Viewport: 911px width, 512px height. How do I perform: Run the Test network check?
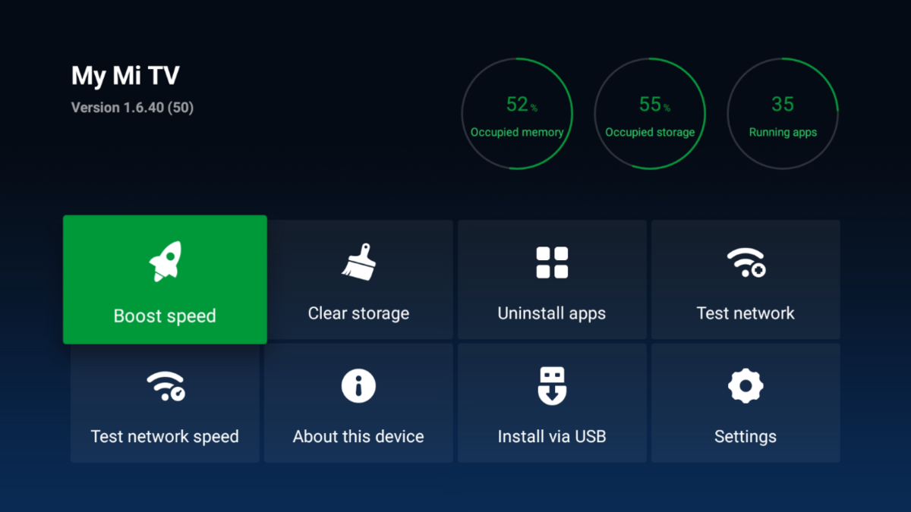(746, 279)
